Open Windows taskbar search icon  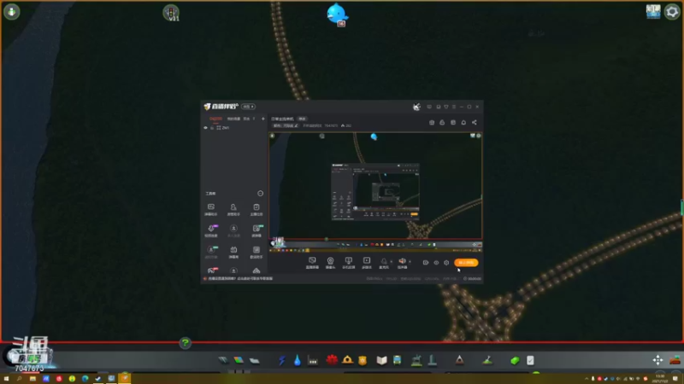click(19, 379)
